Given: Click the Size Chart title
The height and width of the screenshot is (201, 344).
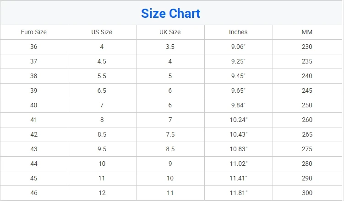Looking at the screenshot, I should coord(170,13).
